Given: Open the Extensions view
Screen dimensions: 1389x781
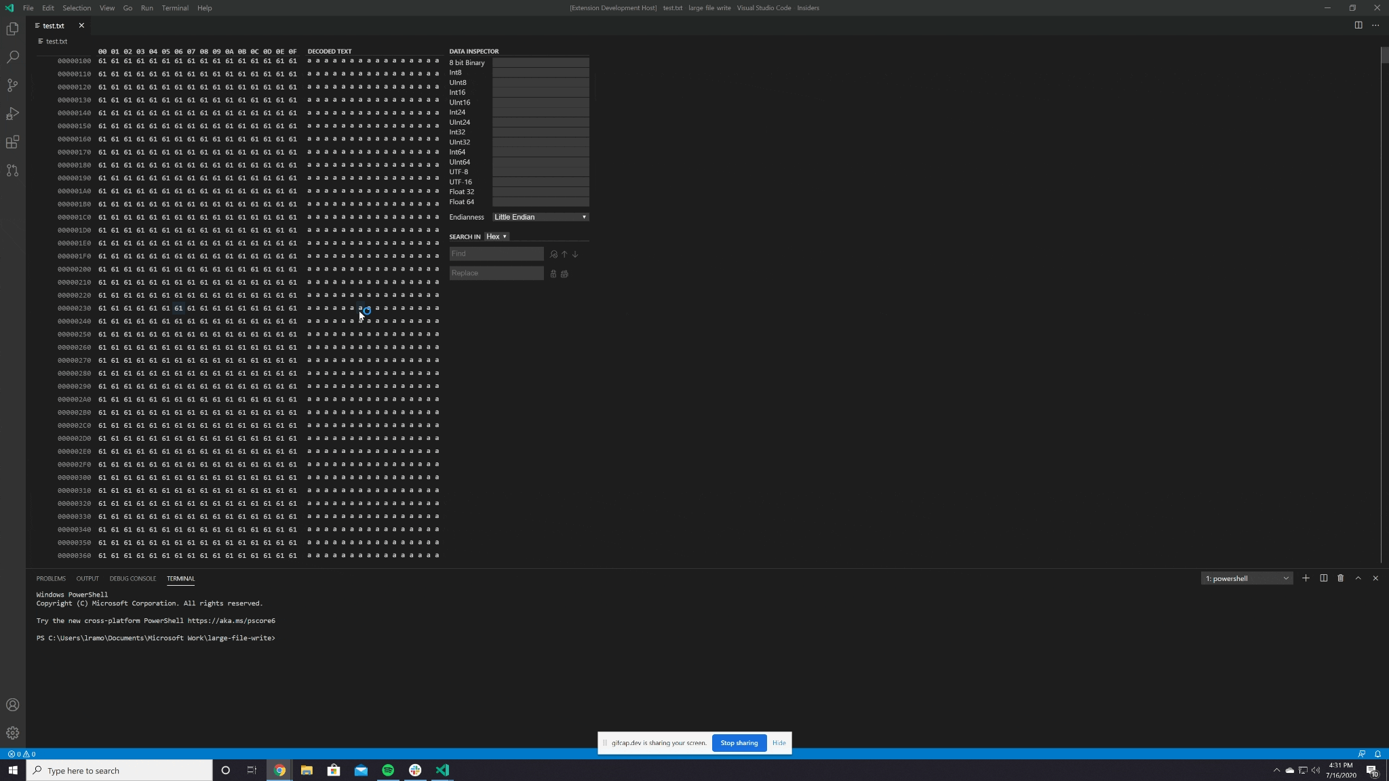Looking at the screenshot, I should [13, 142].
